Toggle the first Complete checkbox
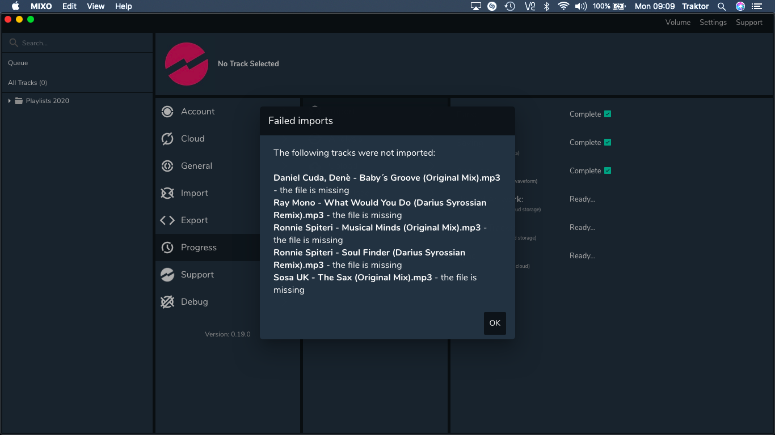 tap(608, 114)
